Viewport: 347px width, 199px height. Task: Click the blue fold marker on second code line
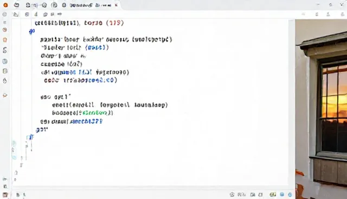click(x=32, y=31)
